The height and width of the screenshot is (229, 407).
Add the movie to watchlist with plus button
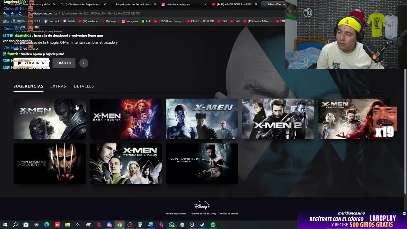tap(84, 63)
